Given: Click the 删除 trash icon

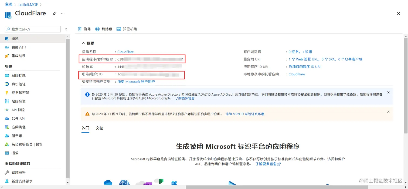Looking at the screenshot, I should tap(80, 29).
